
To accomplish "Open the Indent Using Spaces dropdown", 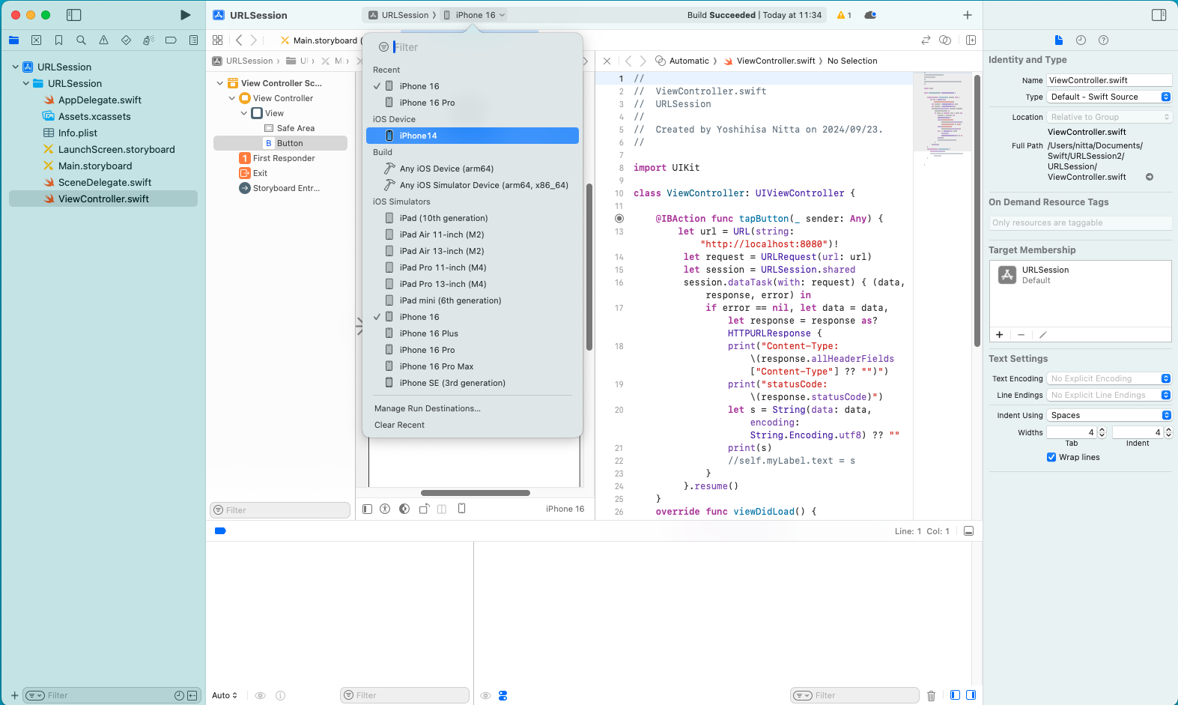I will (1108, 415).
